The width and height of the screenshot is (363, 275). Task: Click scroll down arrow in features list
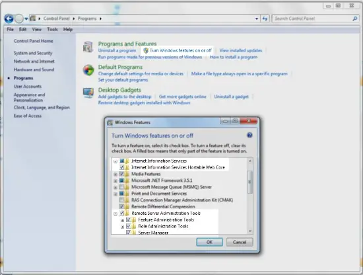click(250, 231)
